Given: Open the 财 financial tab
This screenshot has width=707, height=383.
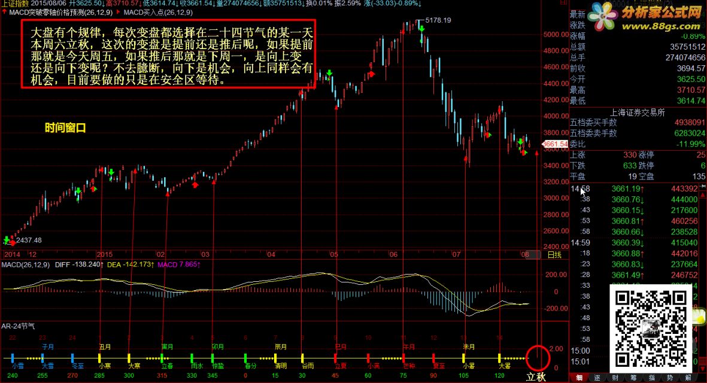Looking at the screenshot, I should pos(615,378).
